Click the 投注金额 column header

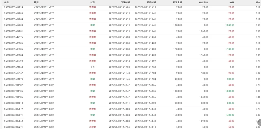[177, 2]
